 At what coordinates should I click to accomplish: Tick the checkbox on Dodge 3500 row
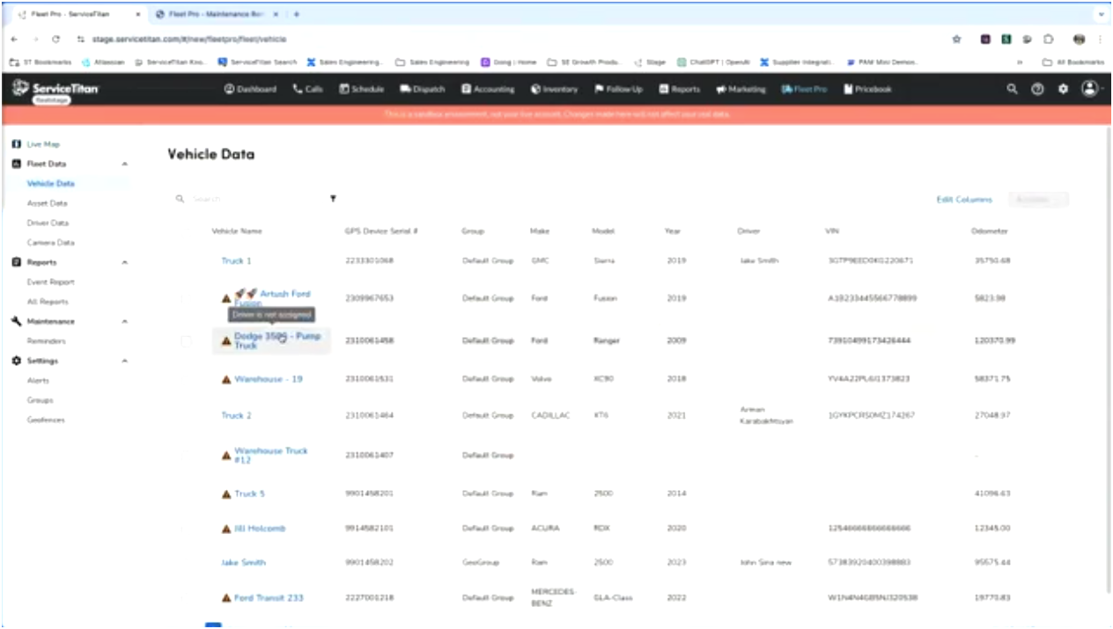tap(186, 340)
